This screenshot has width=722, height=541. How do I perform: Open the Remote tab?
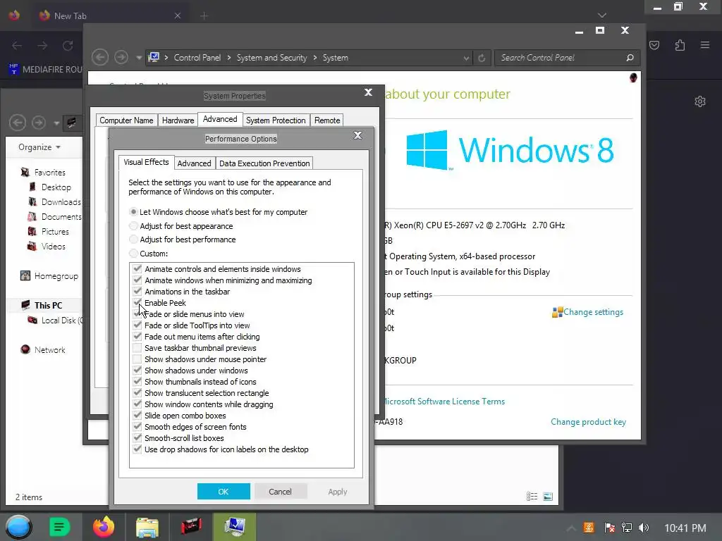pos(327,120)
